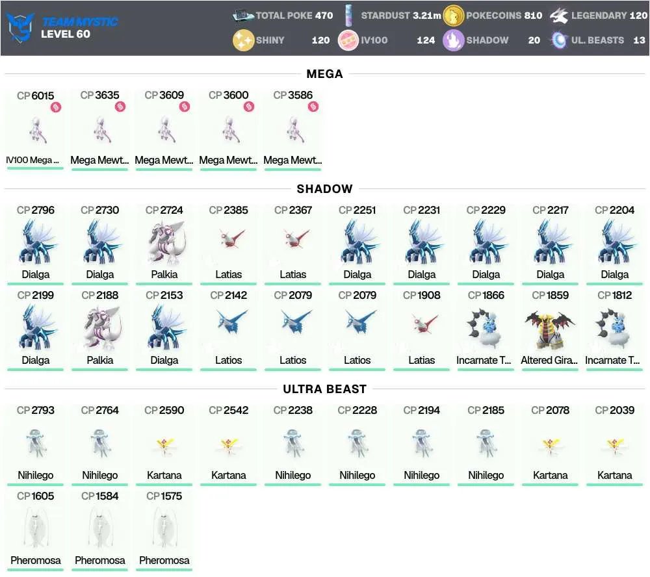
Task: Select the Altered Giratina sprite, CP 1859
Action: pyautogui.click(x=550, y=329)
